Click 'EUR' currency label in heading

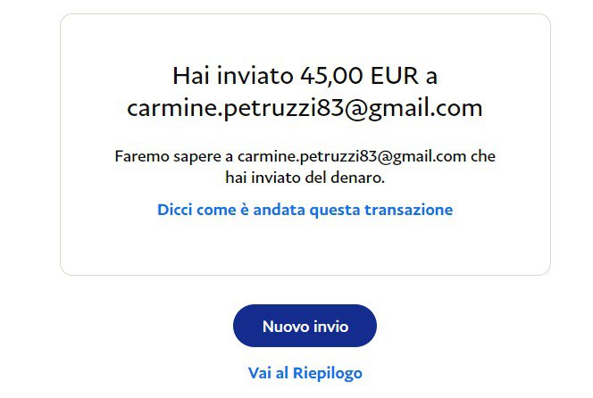coord(395,76)
